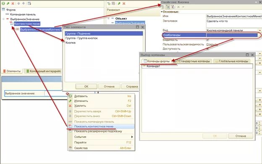Select Показать контекстное меню menu item
Image resolution: width=262 pixels, height=164 pixels.
pos(101,127)
